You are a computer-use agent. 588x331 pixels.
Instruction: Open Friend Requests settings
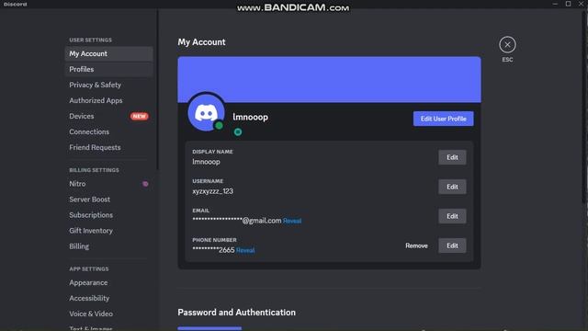coord(108,147)
